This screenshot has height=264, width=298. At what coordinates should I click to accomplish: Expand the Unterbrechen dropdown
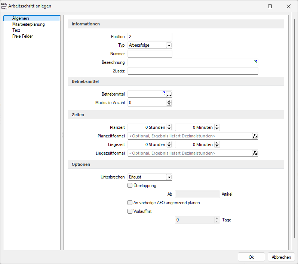tap(169, 177)
